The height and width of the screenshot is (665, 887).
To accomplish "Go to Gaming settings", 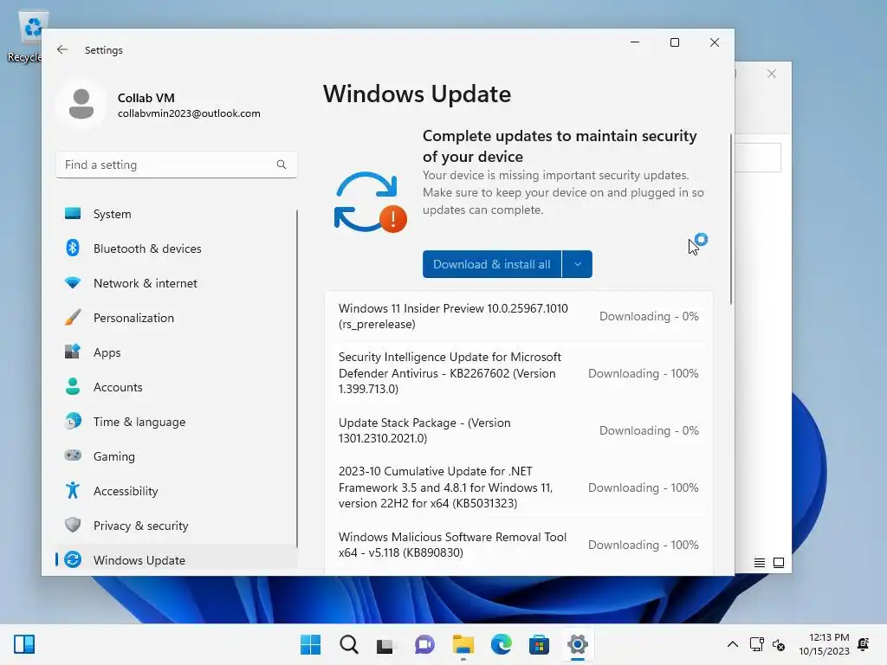I will point(177,455).
